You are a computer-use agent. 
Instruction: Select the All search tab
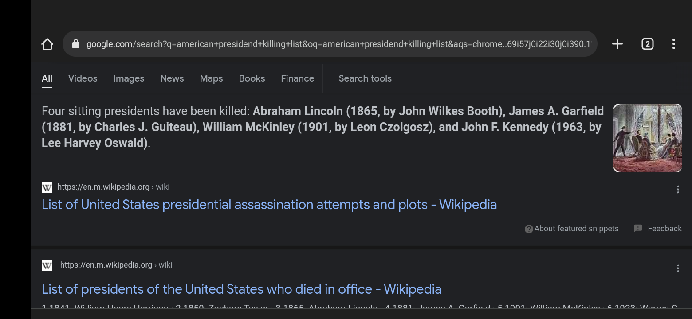(47, 78)
